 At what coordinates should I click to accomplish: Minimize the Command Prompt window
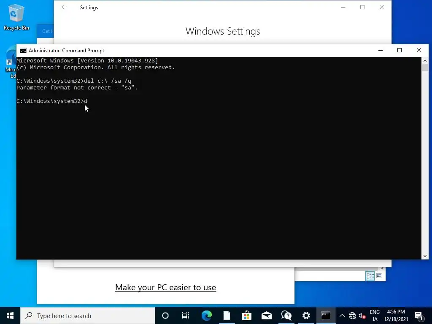tap(381, 51)
